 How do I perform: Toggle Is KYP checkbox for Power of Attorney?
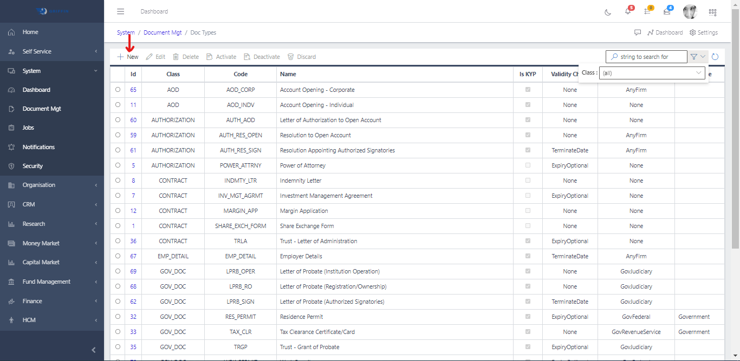click(x=527, y=165)
